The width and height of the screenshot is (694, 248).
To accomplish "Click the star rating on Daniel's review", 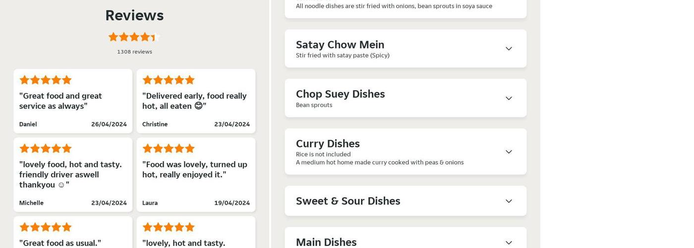I will 46,80.
